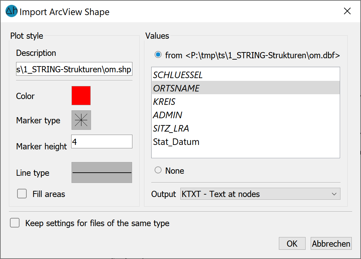Viewport: 361px width, 259px height.
Task: Select KREIS in the values list
Action: tap(246, 101)
